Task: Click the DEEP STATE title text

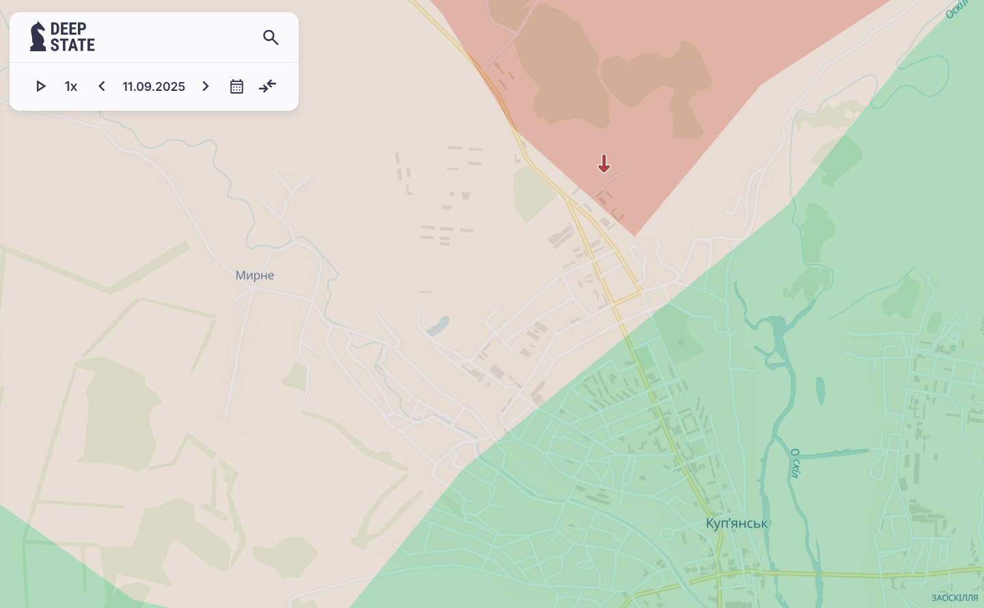Action: (72, 37)
